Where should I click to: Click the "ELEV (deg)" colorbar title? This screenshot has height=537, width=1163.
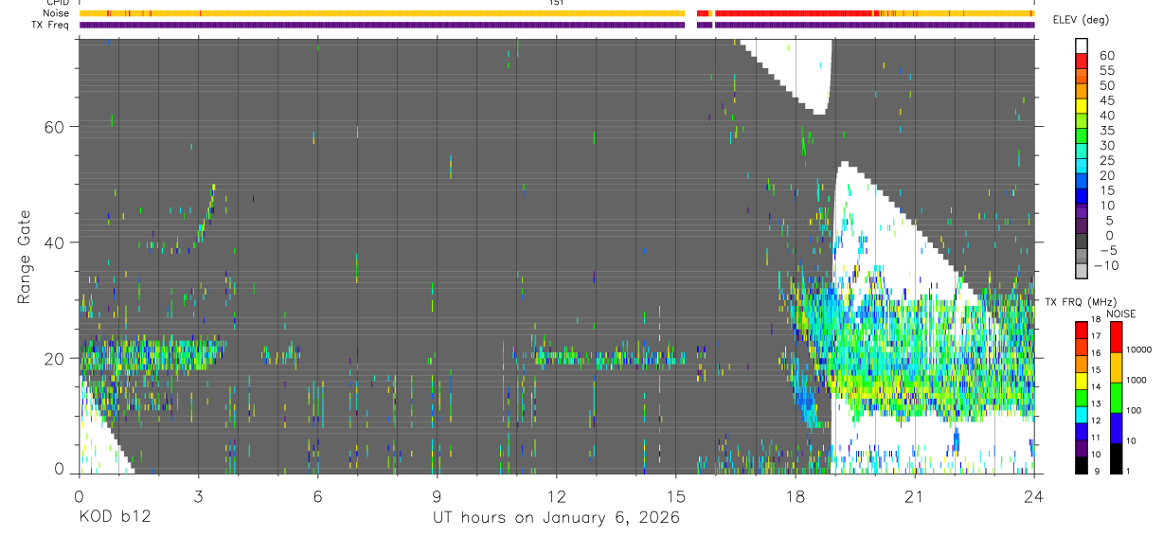(1082, 20)
